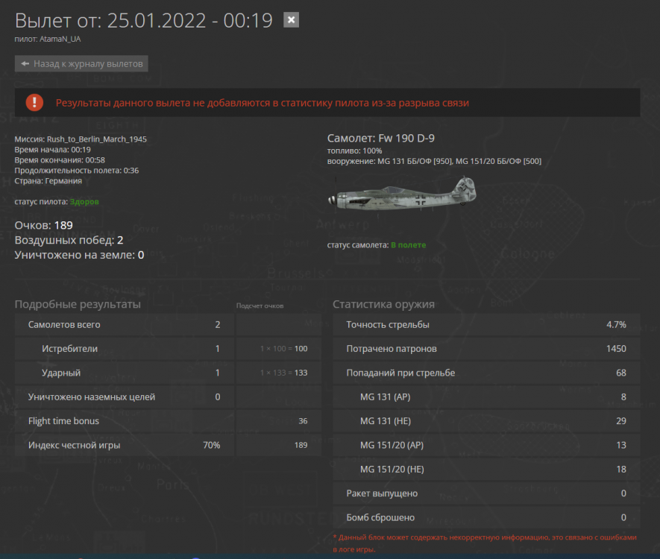Click the back arrow icon on journal button
Image resolution: width=660 pixels, height=559 pixels.
(25, 63)
